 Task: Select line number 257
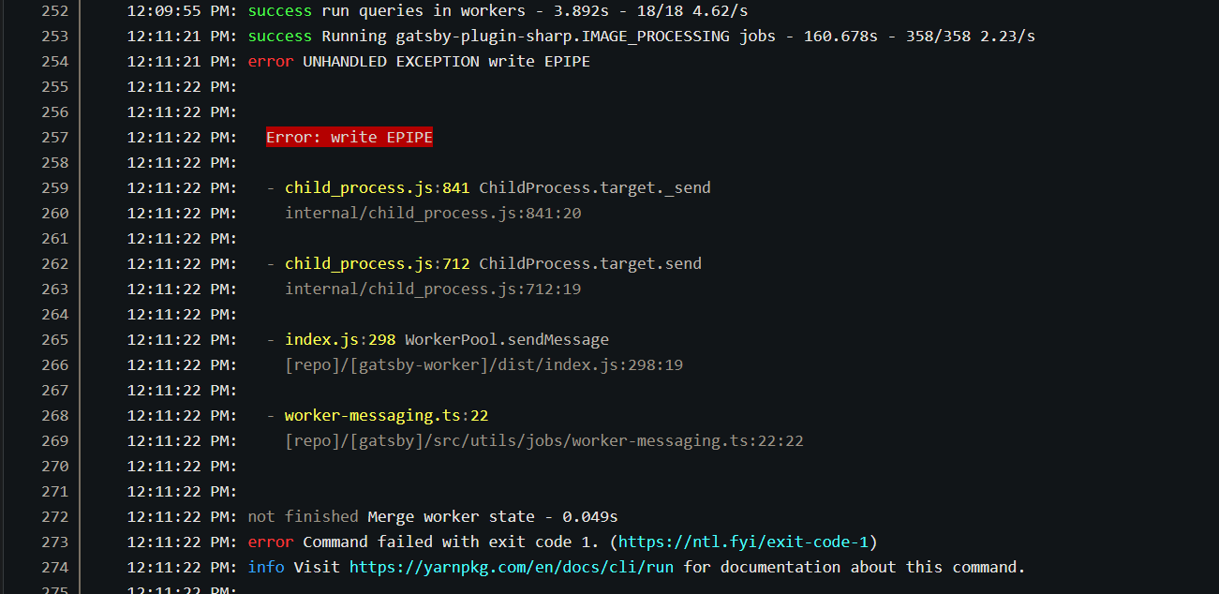point(55,138)
